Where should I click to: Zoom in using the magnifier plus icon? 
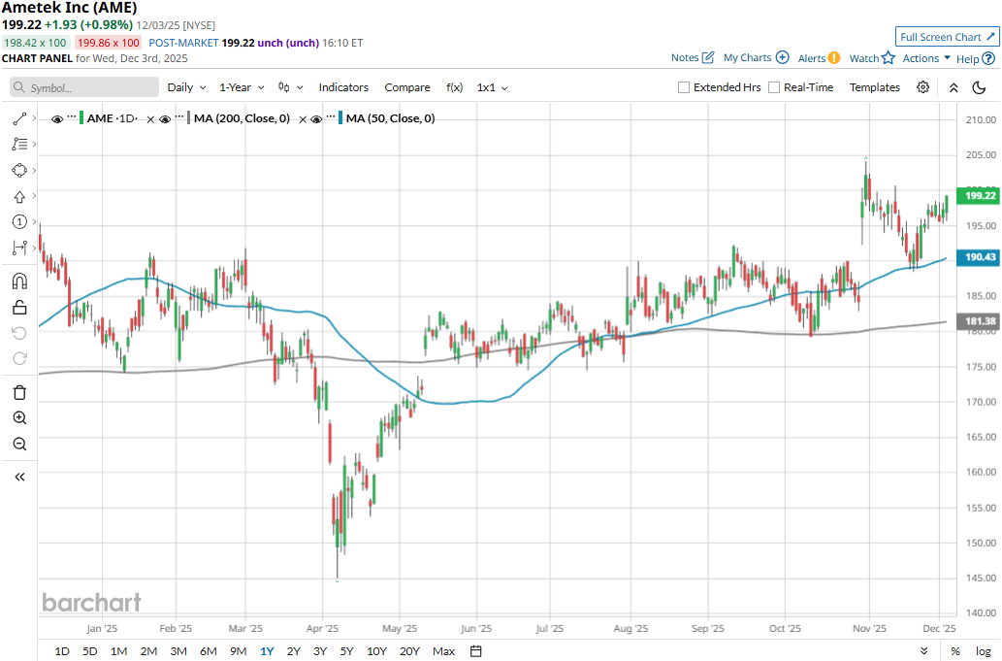19,418
